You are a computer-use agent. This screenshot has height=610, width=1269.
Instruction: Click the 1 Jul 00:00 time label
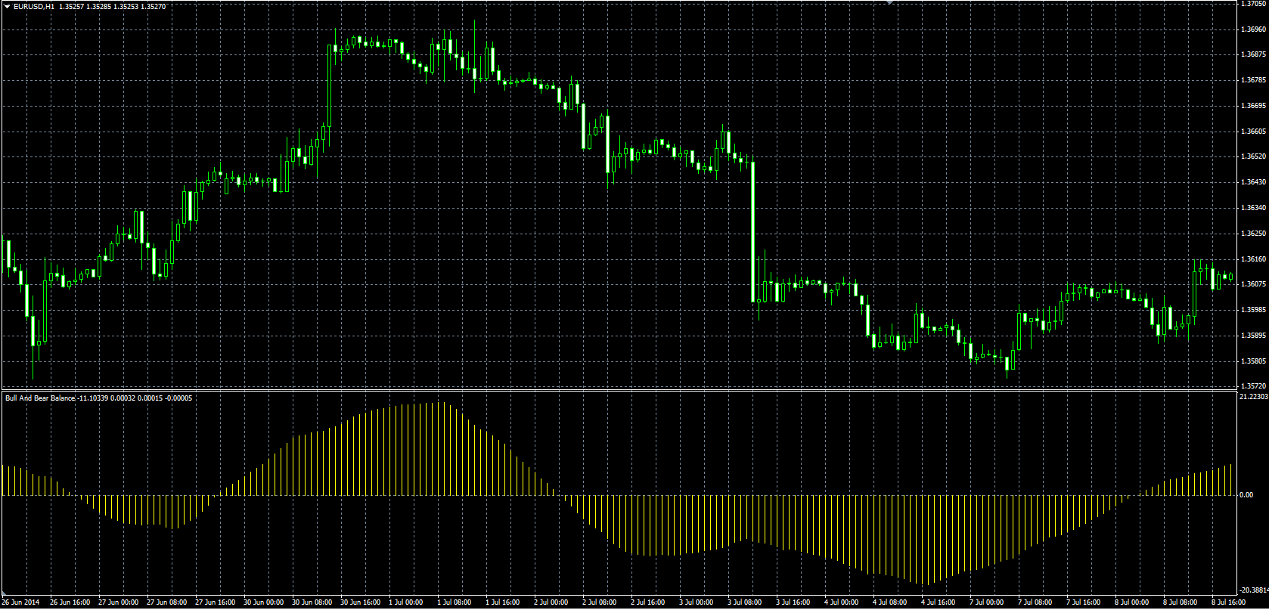pos(406,602)
